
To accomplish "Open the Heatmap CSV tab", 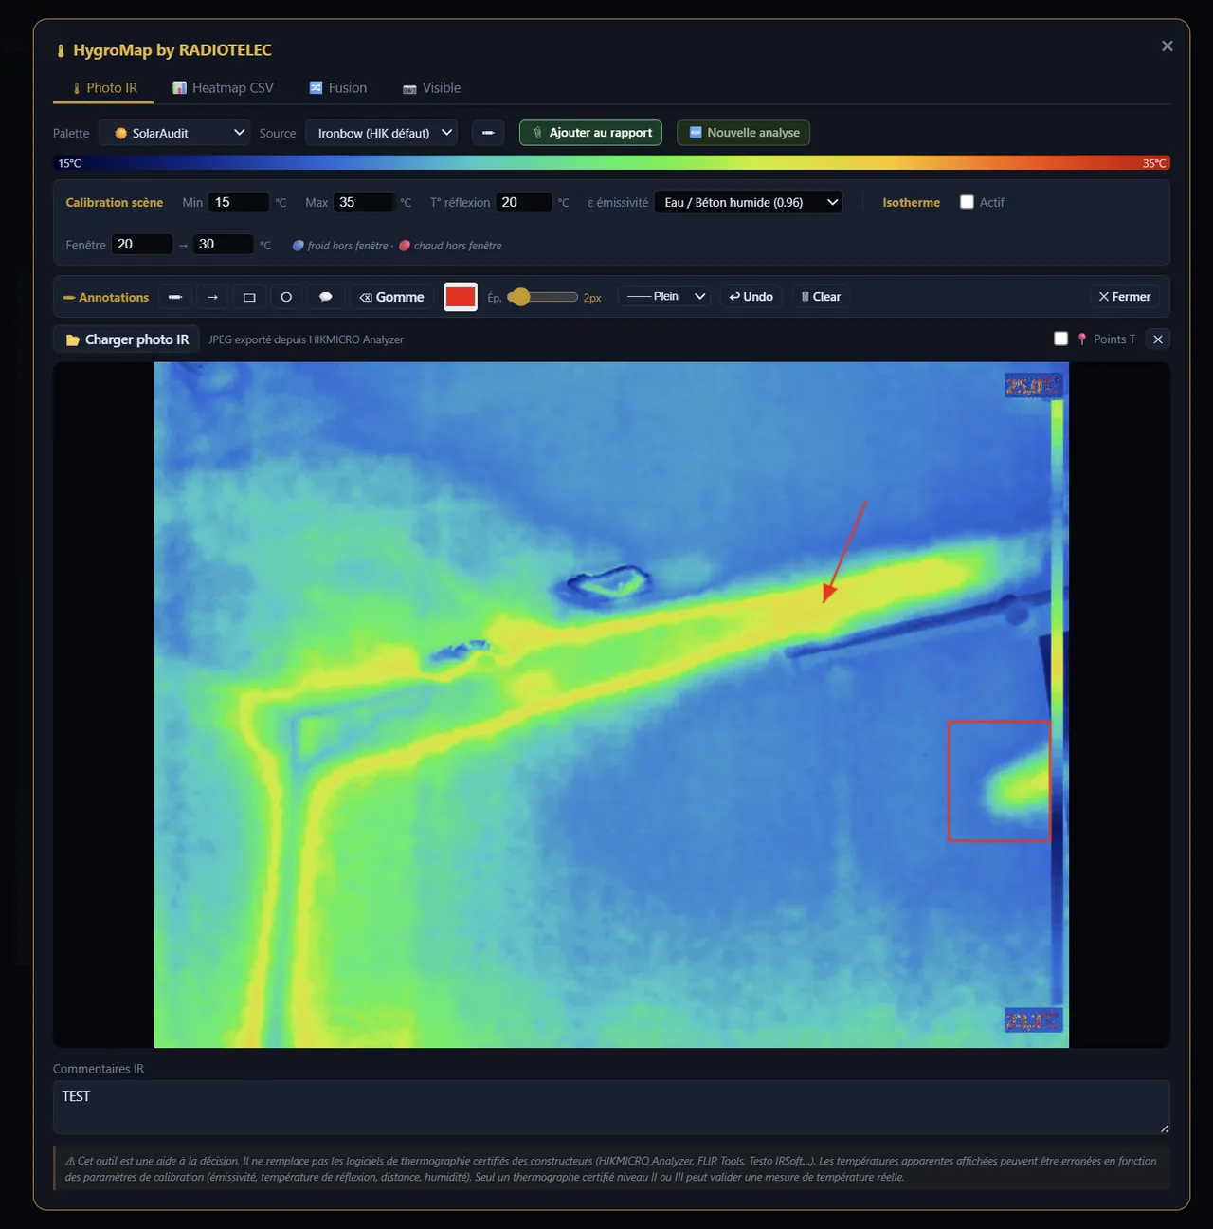I will 223,87.
